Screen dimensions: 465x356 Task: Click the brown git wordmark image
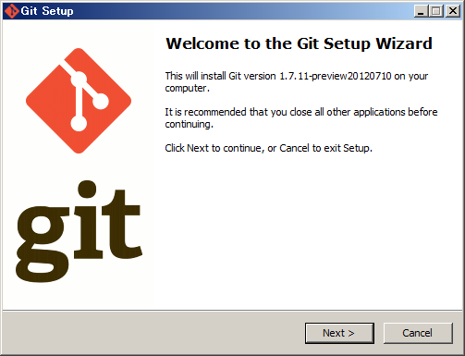click(79, 231)
